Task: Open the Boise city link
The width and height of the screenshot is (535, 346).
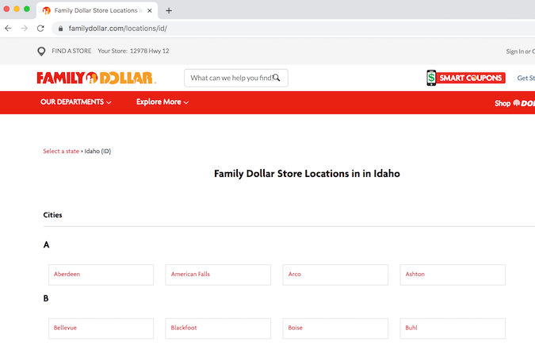Action: [335, 329]
